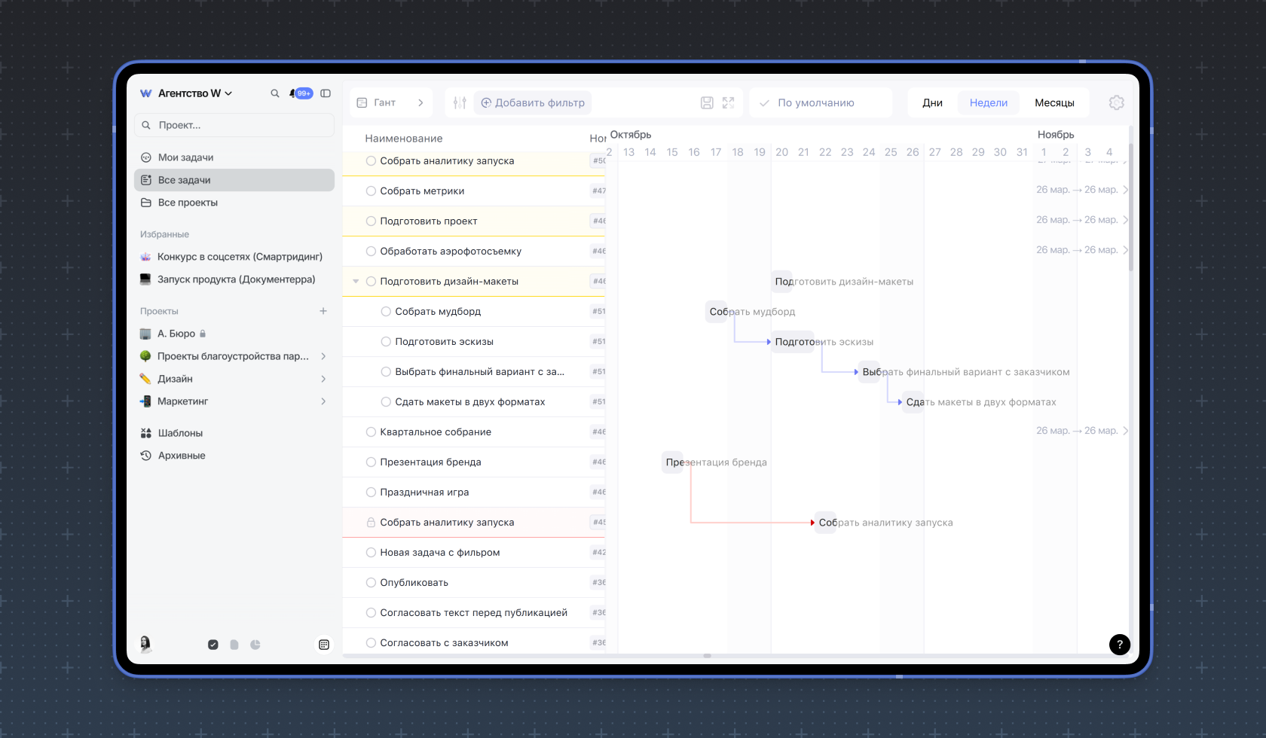Complete the 'Опубликовать' task checkbox
Screen dimensions: 1266x738
(x=371, y=583)
